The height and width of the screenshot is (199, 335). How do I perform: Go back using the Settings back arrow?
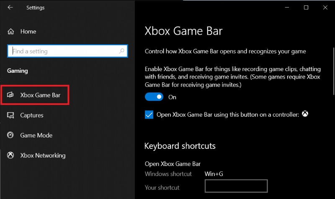(x=10, y=8)
